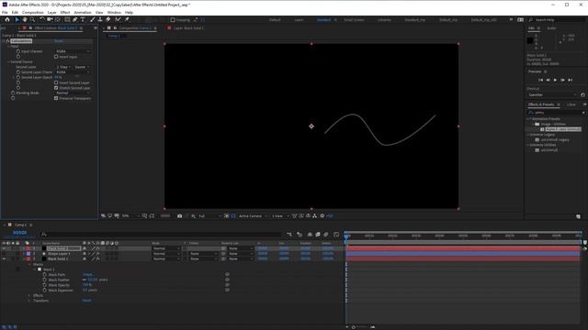Viewport: 588px width, 330px height.
Task: Click the Mask Feather value
Action: pyautogui.click(x=93, y=280)
